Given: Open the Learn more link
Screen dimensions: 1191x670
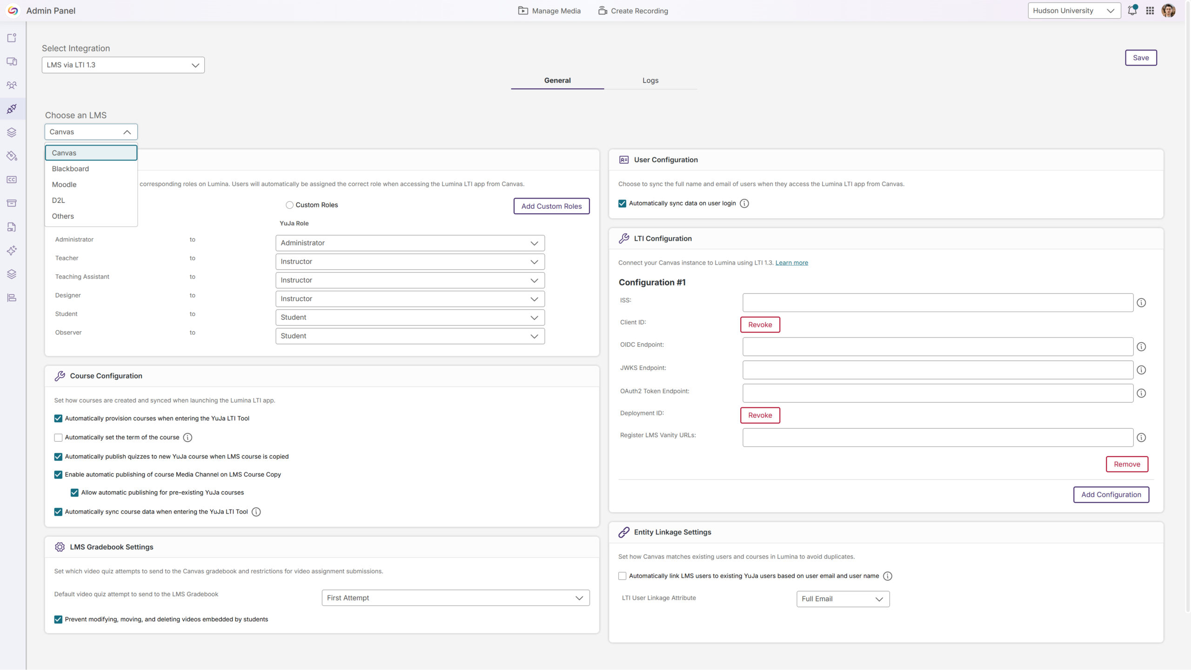Looking at the screenshot, I should 791,263.
